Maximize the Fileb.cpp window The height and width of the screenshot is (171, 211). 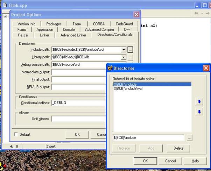point(205,6)
